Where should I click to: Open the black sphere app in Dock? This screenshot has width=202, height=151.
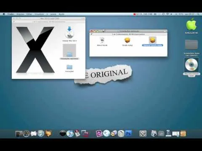click(63, 133)
